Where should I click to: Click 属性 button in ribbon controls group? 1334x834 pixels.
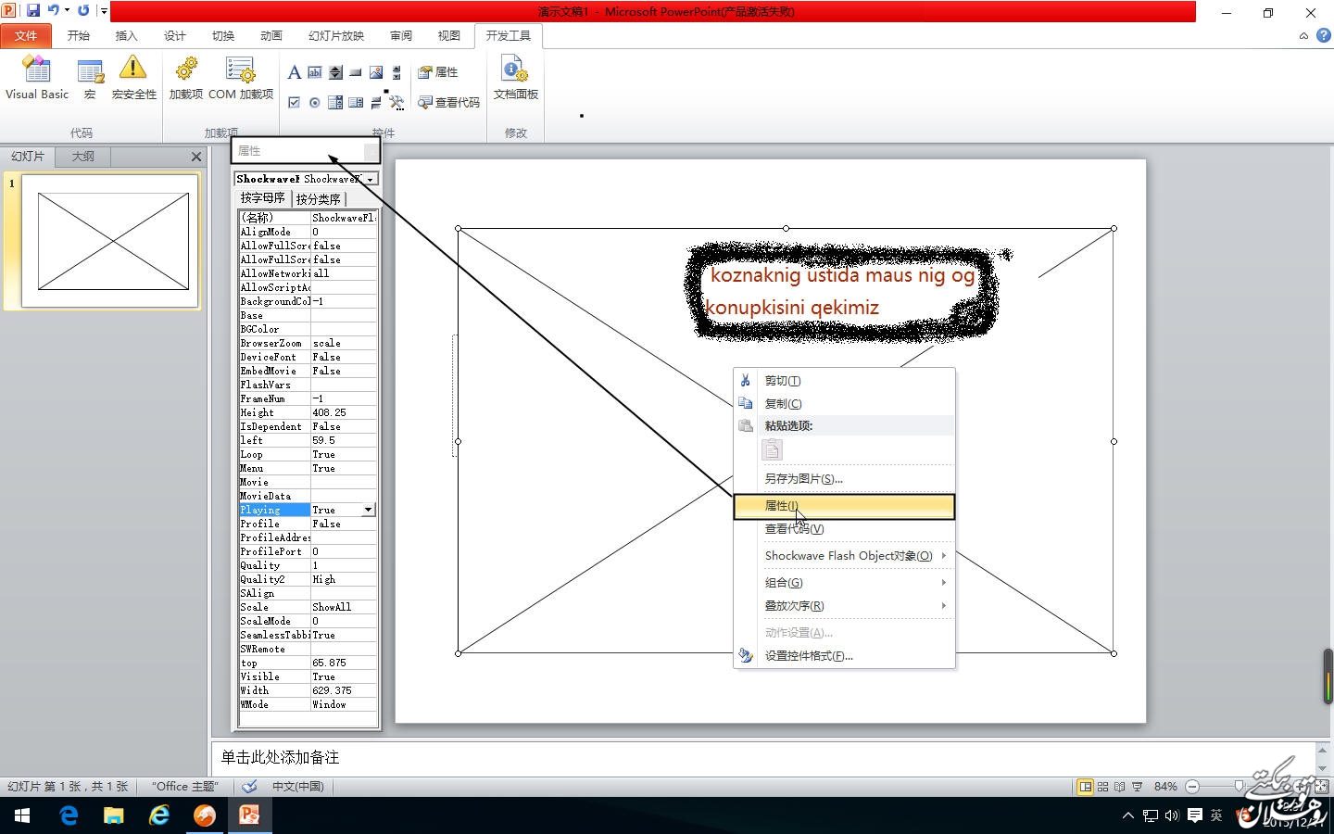438,72
